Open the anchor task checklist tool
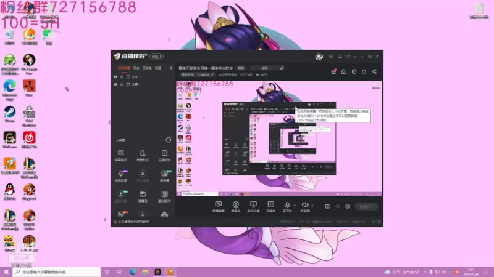Viewport: 494px width, 277px height. pos(164,156)
